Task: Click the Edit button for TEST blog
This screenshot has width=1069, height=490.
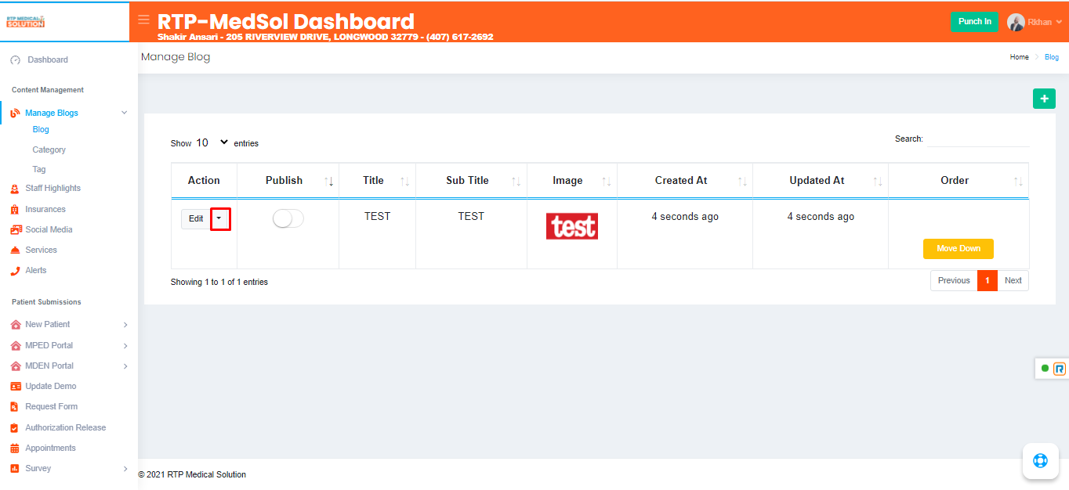Action: coord(196,219)
